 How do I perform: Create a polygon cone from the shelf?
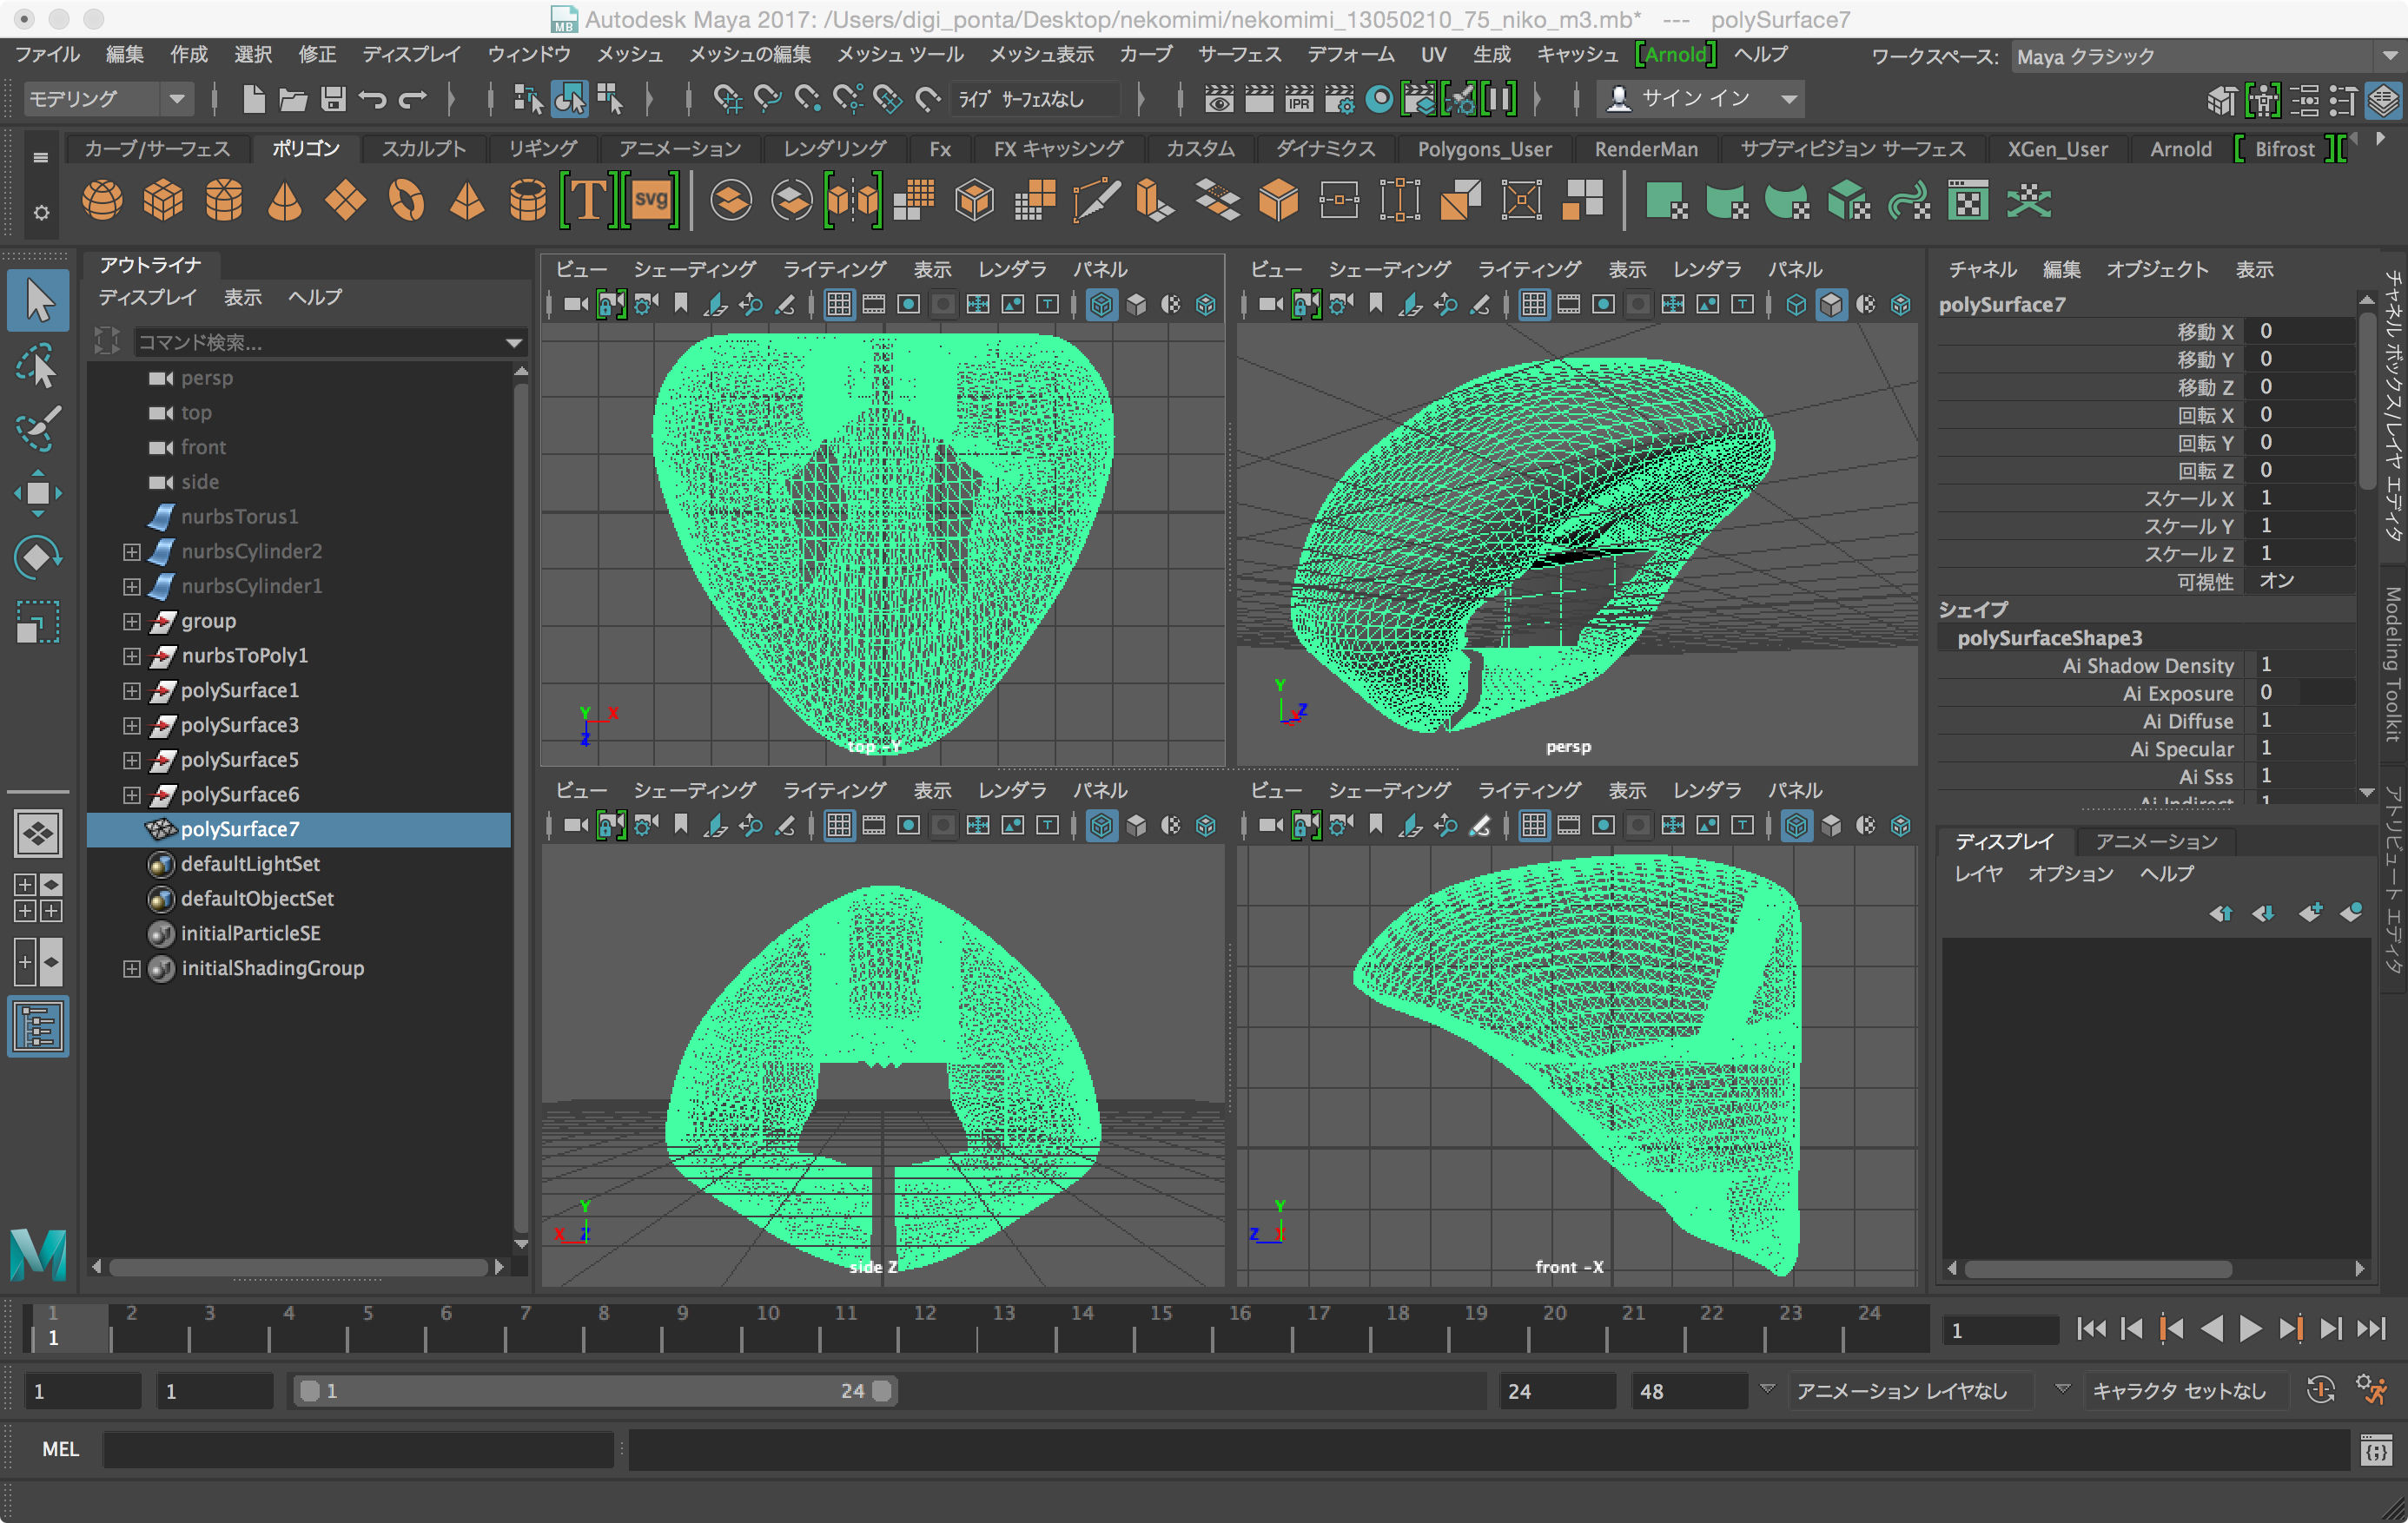(x=285, y=201)
